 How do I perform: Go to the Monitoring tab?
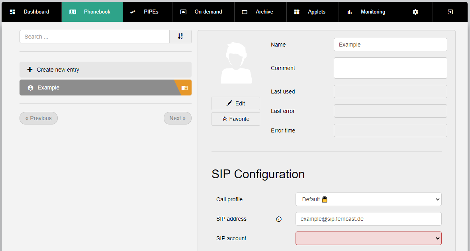pos(368,12)
